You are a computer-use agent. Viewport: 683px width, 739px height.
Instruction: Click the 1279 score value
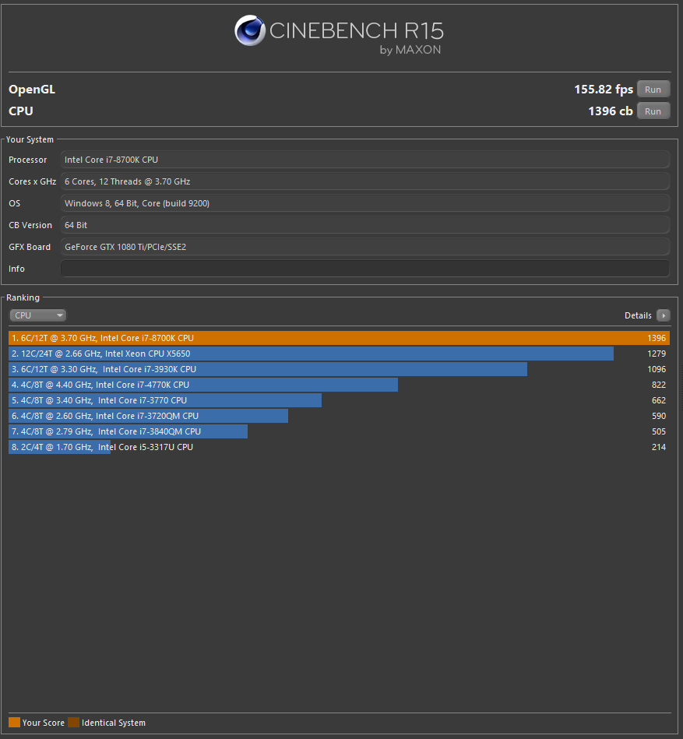(x=657, y=354)
